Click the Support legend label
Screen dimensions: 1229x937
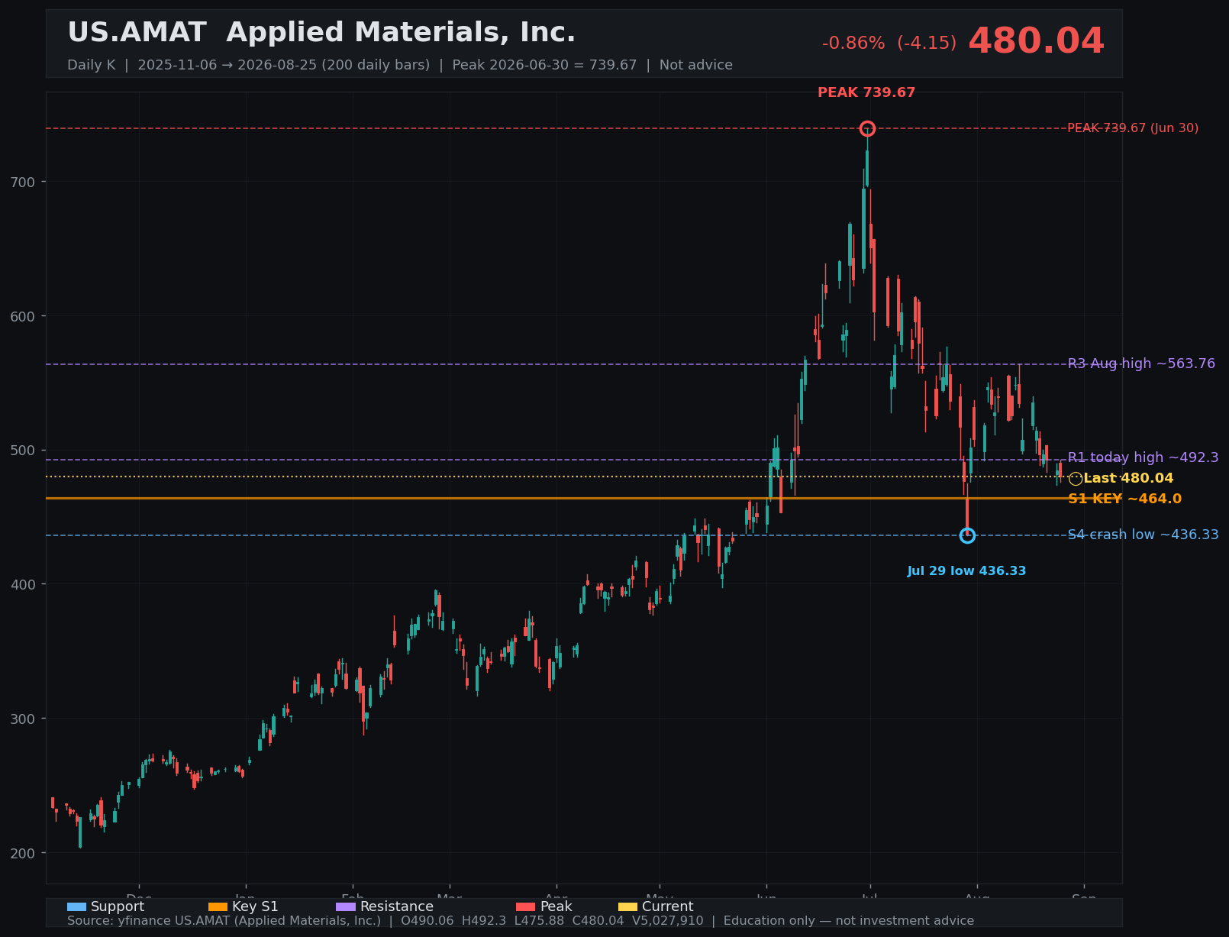pos(118,906)
